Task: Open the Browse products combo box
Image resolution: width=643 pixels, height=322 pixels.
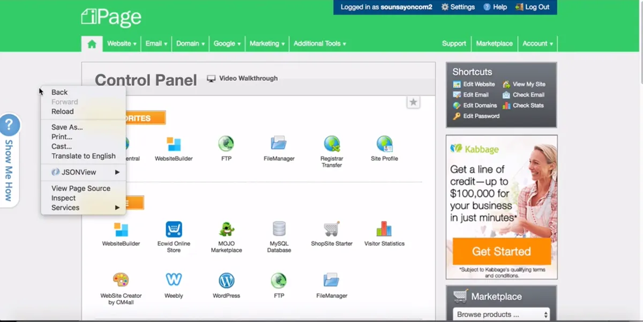Action: (501, 314)
